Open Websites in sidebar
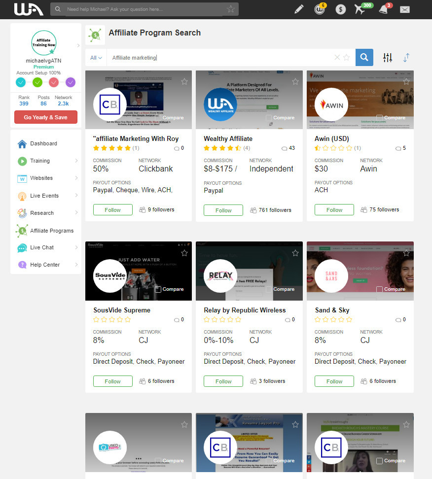 click(41, 178)
